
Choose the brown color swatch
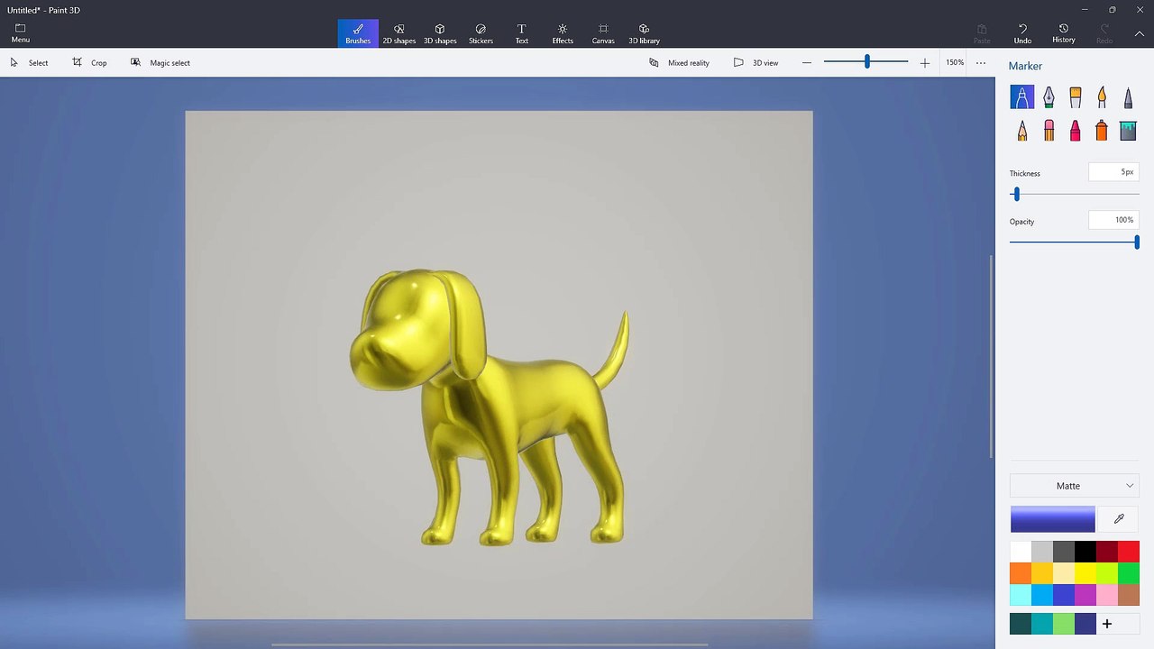coord(1129,595)
